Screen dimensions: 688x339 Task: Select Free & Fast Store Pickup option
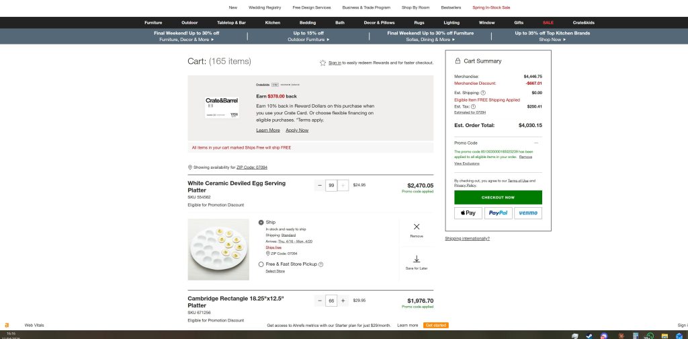click(261, 264)
